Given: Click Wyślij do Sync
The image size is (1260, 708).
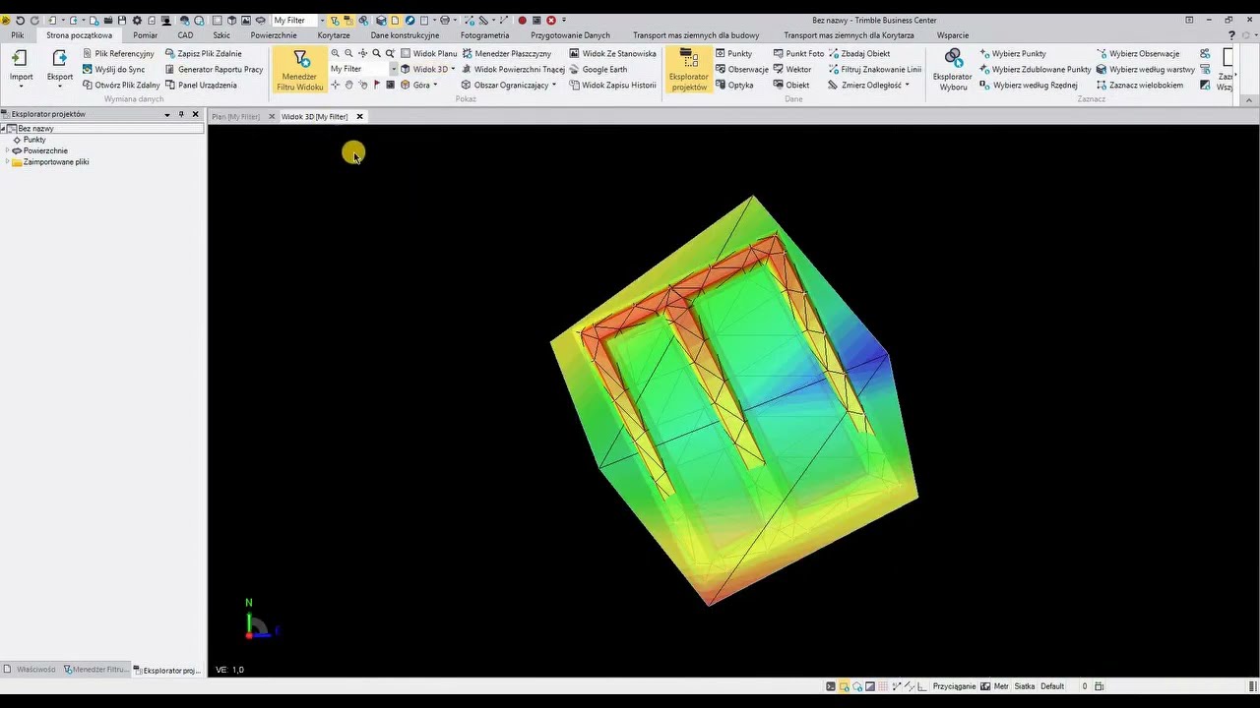Looking at the screenshot, I should (113, 70).
